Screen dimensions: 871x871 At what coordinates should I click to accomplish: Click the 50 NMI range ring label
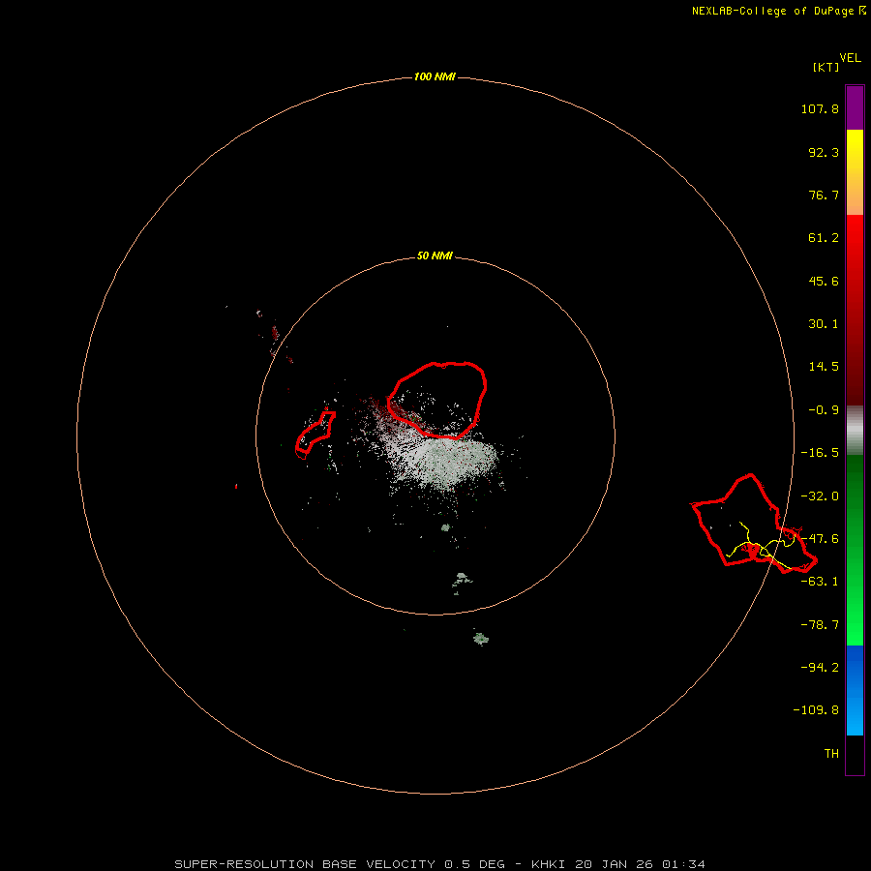click(435, 255)
